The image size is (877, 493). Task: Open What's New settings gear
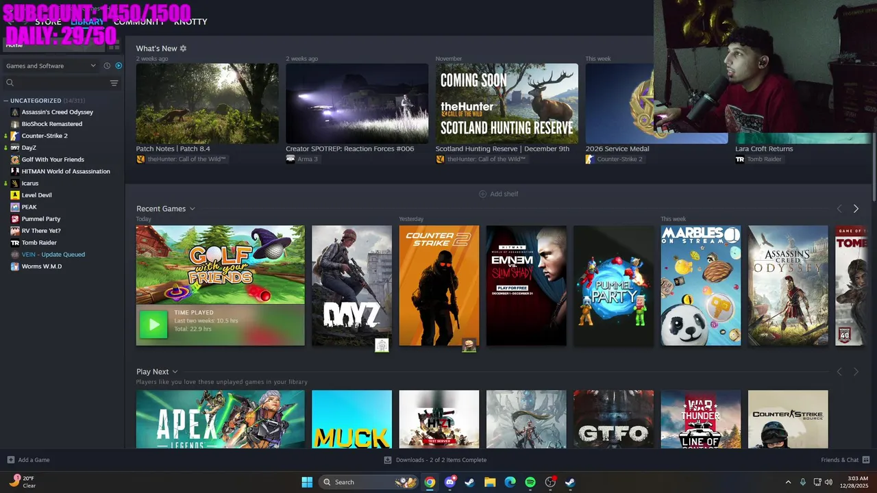[x=183, y=49]
